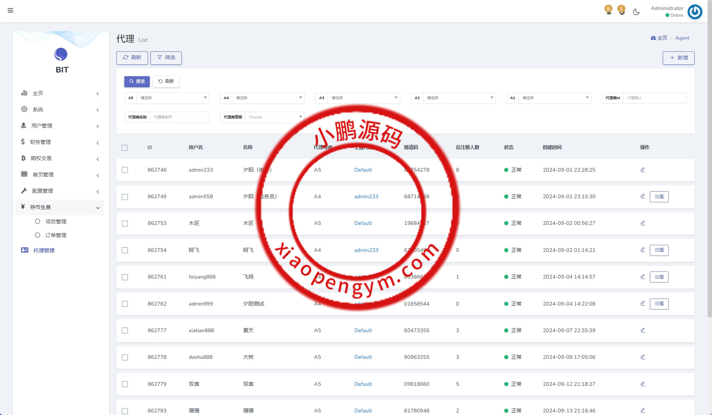Toggle dark mode moon icon
This screenshot has height=415, width=712.
[636, 12]
